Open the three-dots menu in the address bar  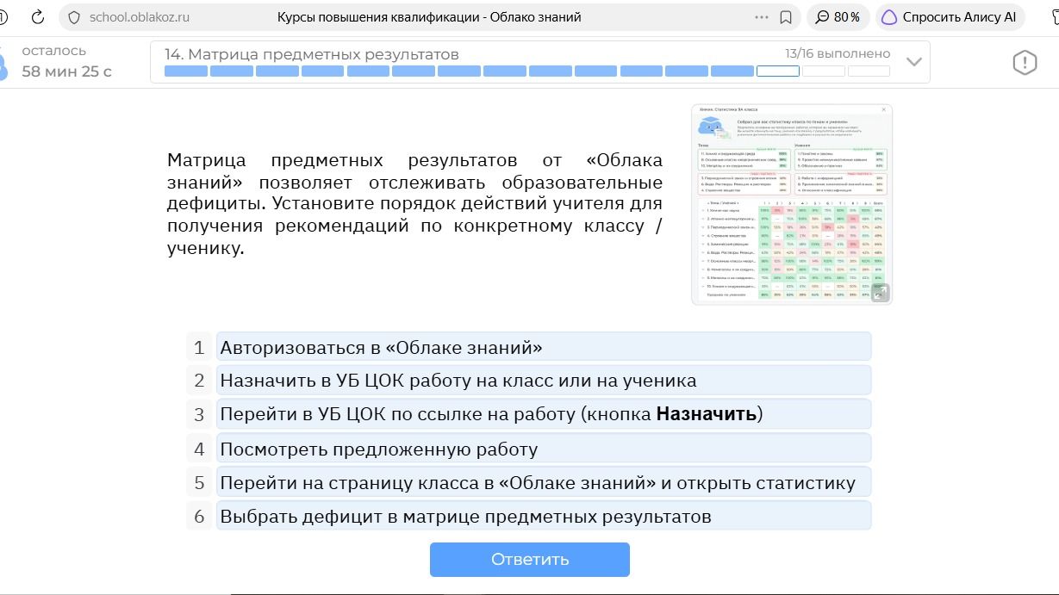pos(761,17)
